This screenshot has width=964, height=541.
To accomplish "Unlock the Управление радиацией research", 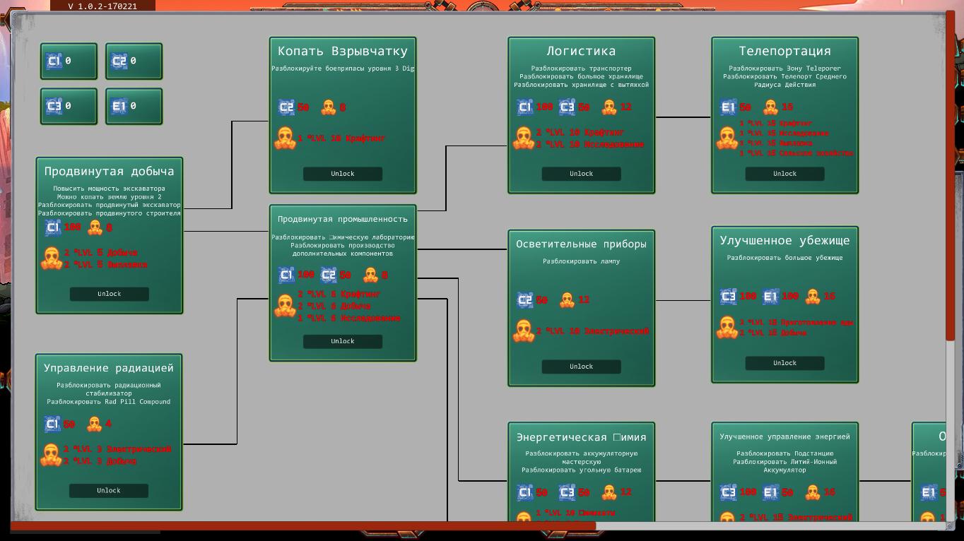I will point(109,490).
